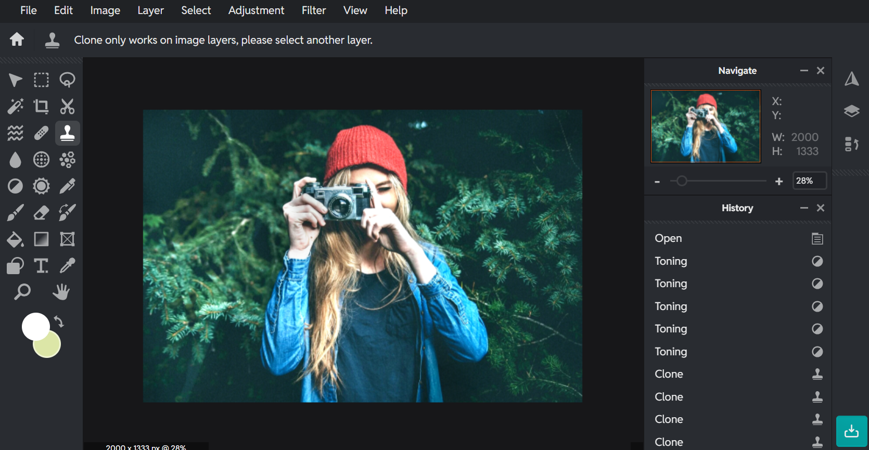The width and height of the screenshot is (869, 450).
Task: Open the View menu
Action: tap(355, 10)
